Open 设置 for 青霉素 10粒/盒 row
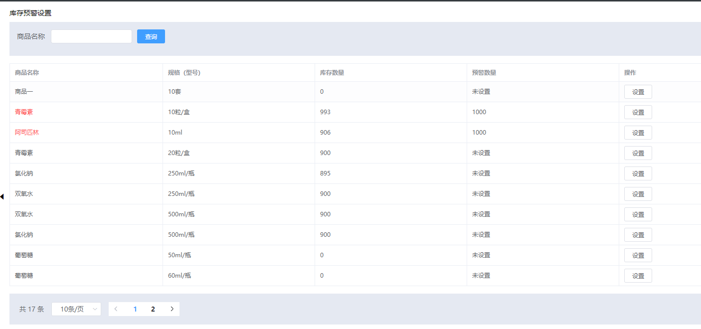 [x=638, y=112]
